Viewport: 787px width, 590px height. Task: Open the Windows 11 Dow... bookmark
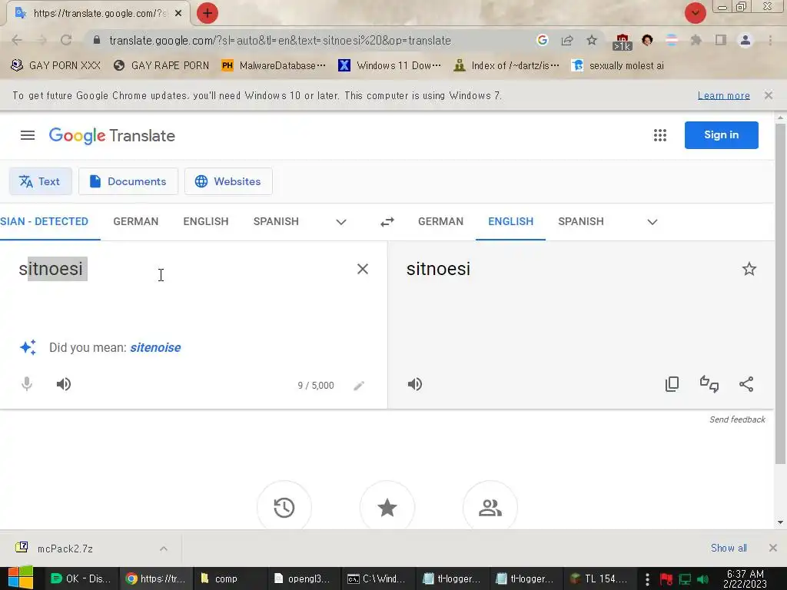[390, 65]
